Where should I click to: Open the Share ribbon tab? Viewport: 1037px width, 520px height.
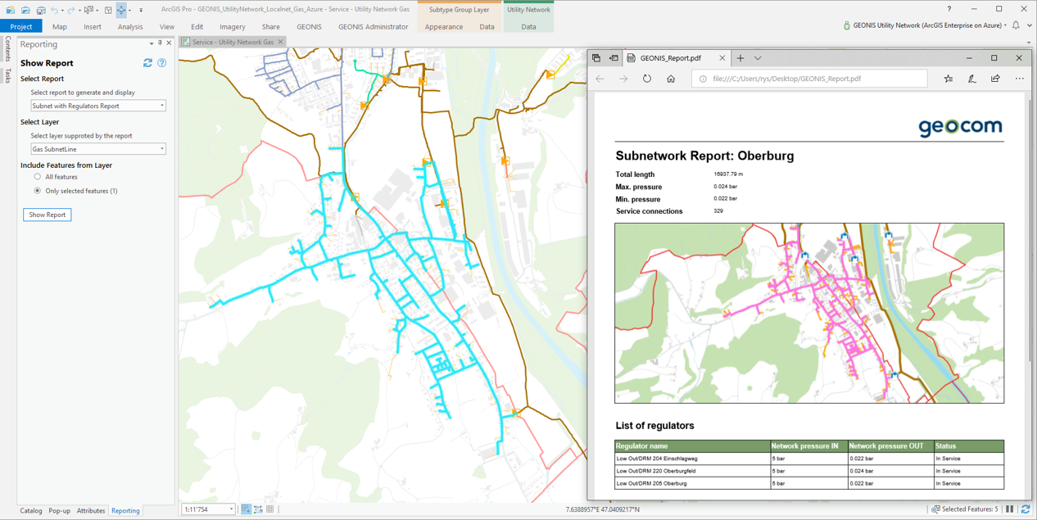[270, 26]
